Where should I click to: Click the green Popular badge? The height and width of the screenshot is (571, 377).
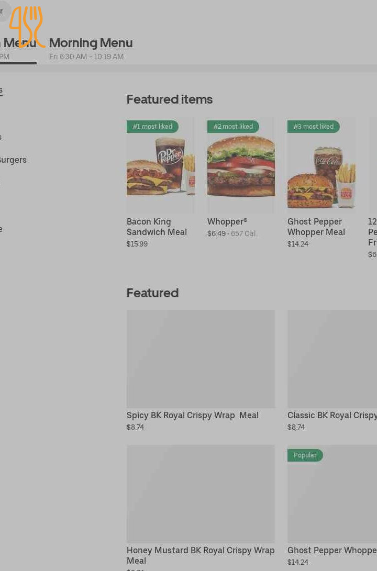click(x=305, y=455)
